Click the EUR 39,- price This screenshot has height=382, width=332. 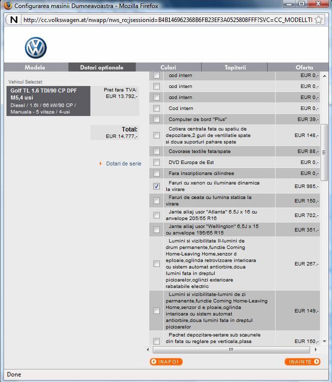click(308, 119)
